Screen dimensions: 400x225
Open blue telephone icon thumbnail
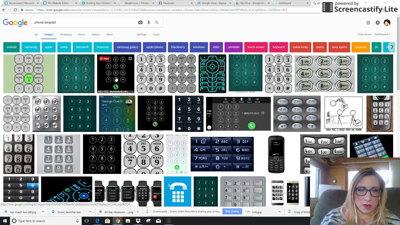point(177,191)
